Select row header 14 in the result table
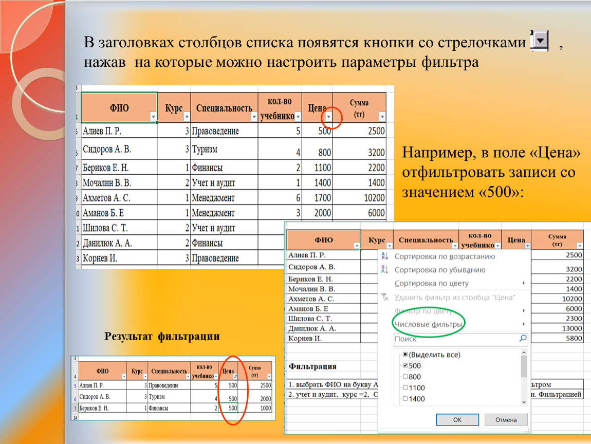The height and width of the screenshot is (444, 591). click(75, 417)
